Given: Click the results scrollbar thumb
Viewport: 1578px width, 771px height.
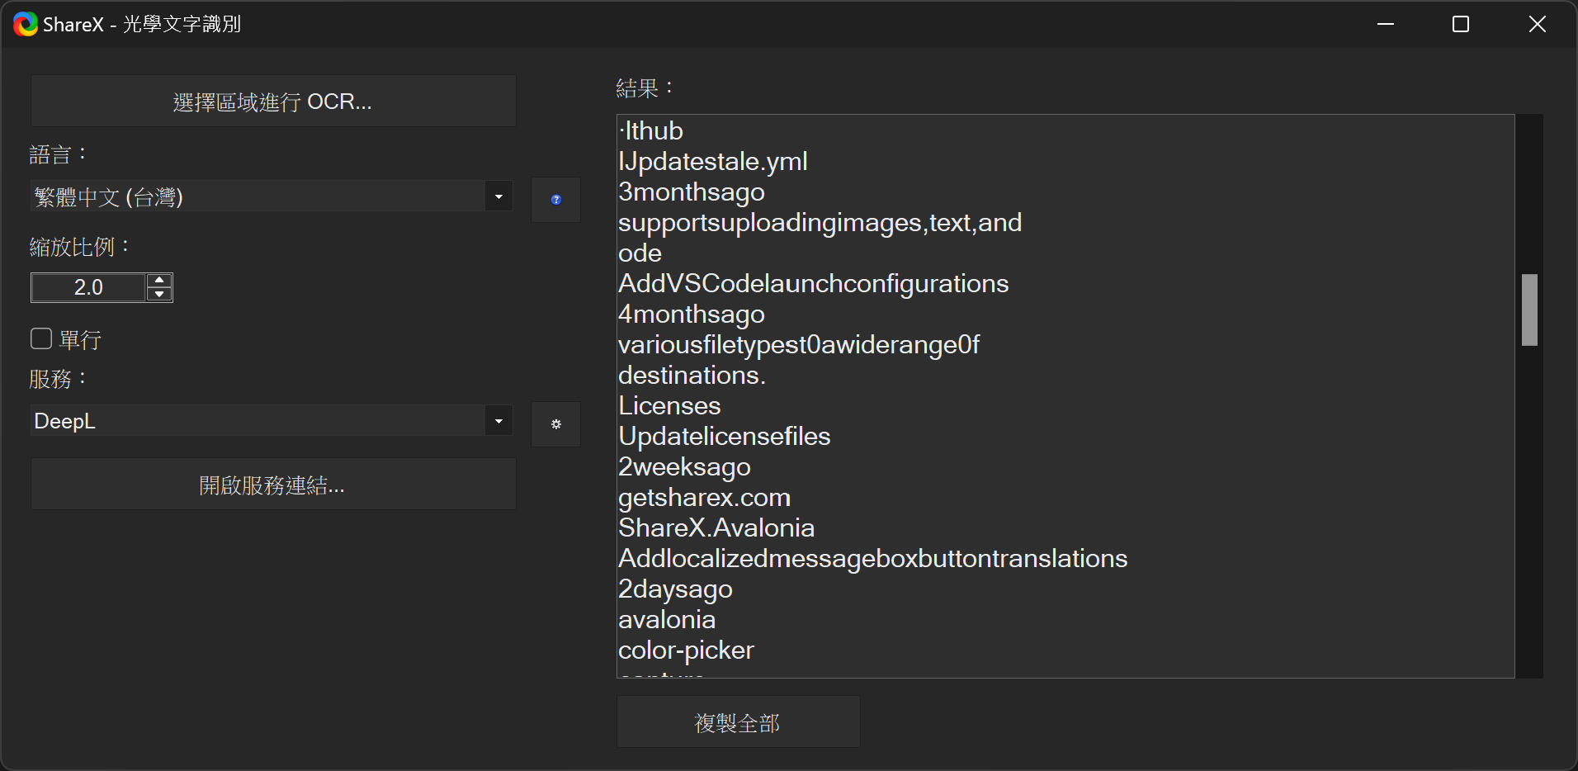Looking at the screenshot, I should [1529, 310].
